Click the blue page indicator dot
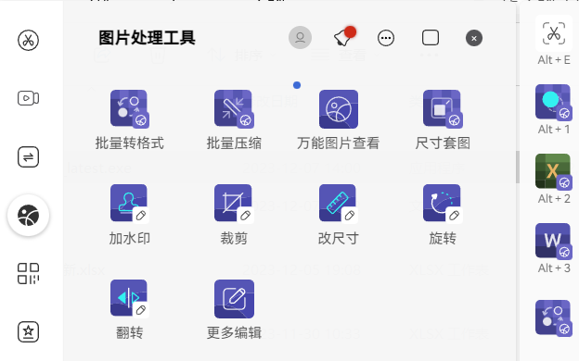The image size is (579, 361). click(x=297, y=85)
